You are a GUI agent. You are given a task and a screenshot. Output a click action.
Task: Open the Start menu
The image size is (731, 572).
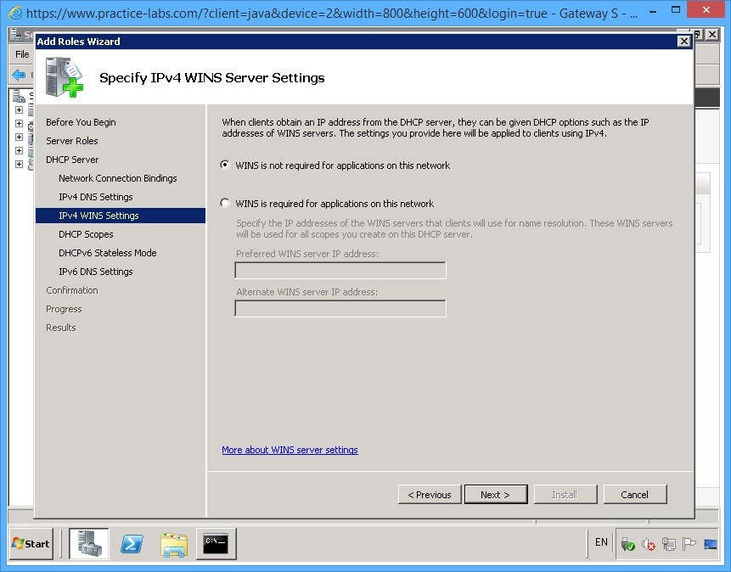click(x=27, y=544)
